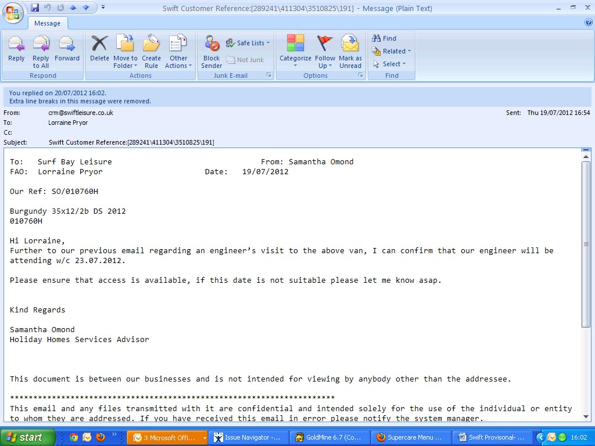Image resolution: width=595 pixels, height=446 pixels.
Task: Open Other Actions dropdown
Action: [178, 52]
